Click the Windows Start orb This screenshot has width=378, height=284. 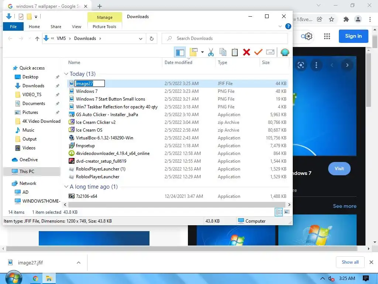point(14,278)
